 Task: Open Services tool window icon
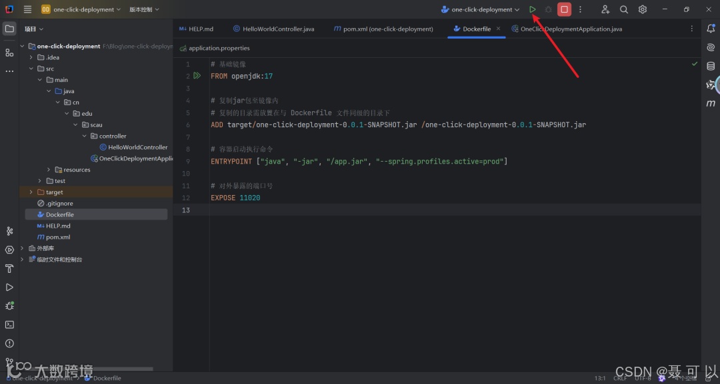9,250
